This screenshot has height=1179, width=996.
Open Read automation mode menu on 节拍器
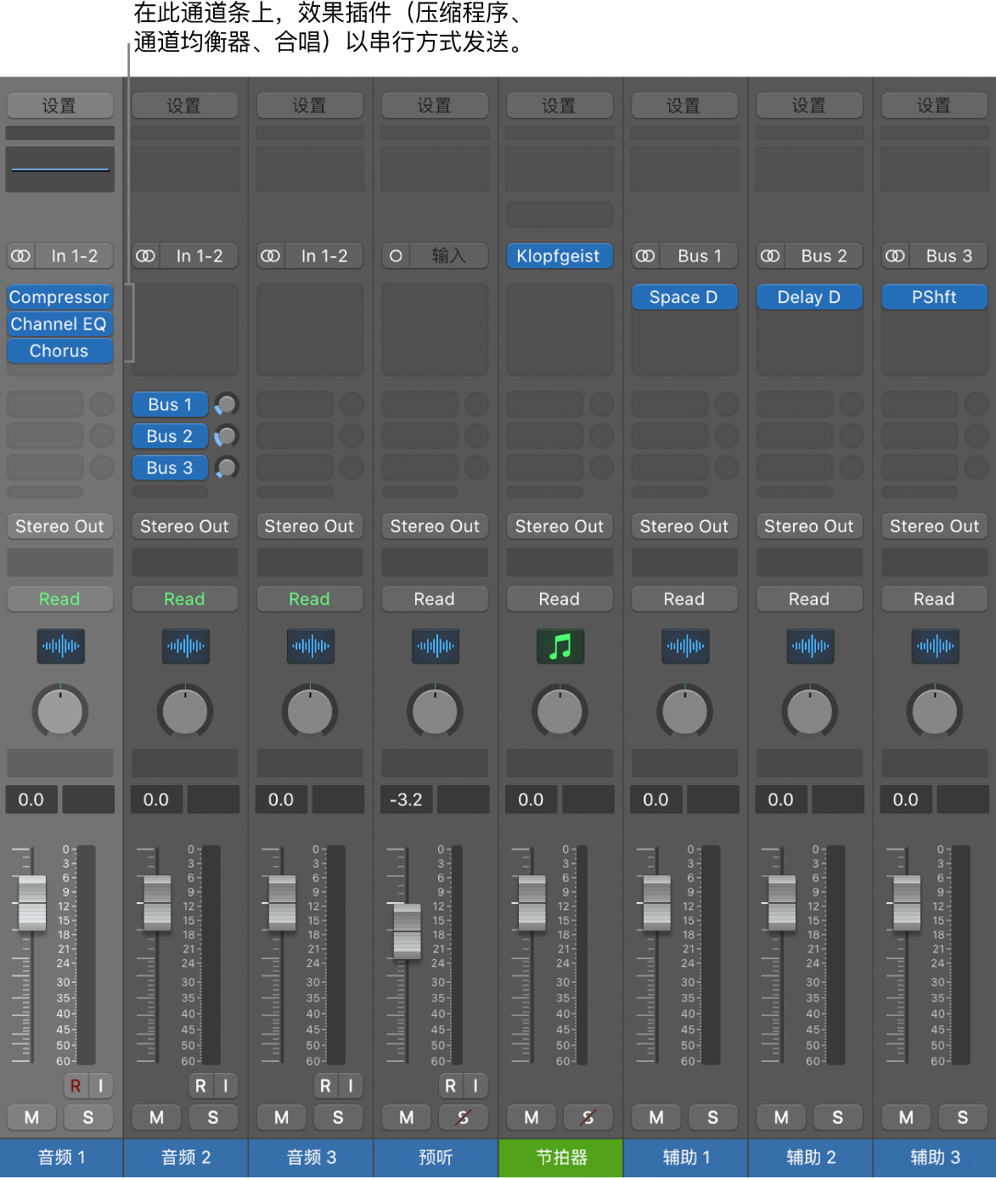coord(560,599)
